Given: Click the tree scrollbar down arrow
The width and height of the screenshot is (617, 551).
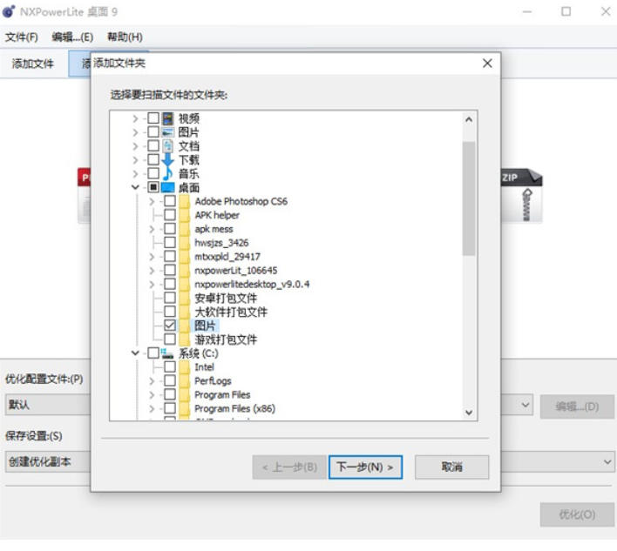Looking at the screenshot, I should click(x=468, y=413).
